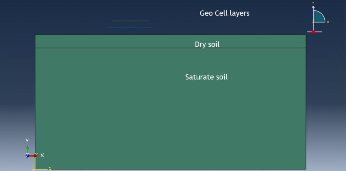Click the pink horizontal base line of the compass
Screen dimensions: 346x171
pyautogui.click(x=315, y=32)
